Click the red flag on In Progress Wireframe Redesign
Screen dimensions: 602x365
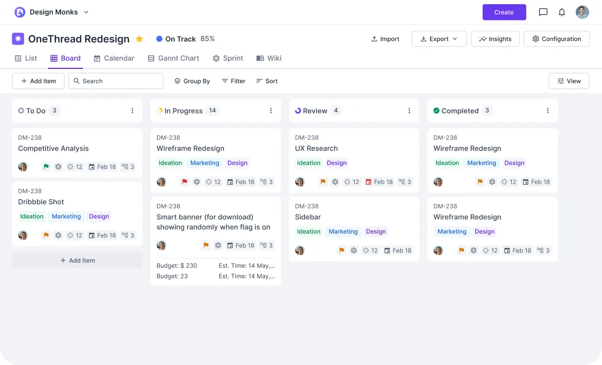point(184,182)
